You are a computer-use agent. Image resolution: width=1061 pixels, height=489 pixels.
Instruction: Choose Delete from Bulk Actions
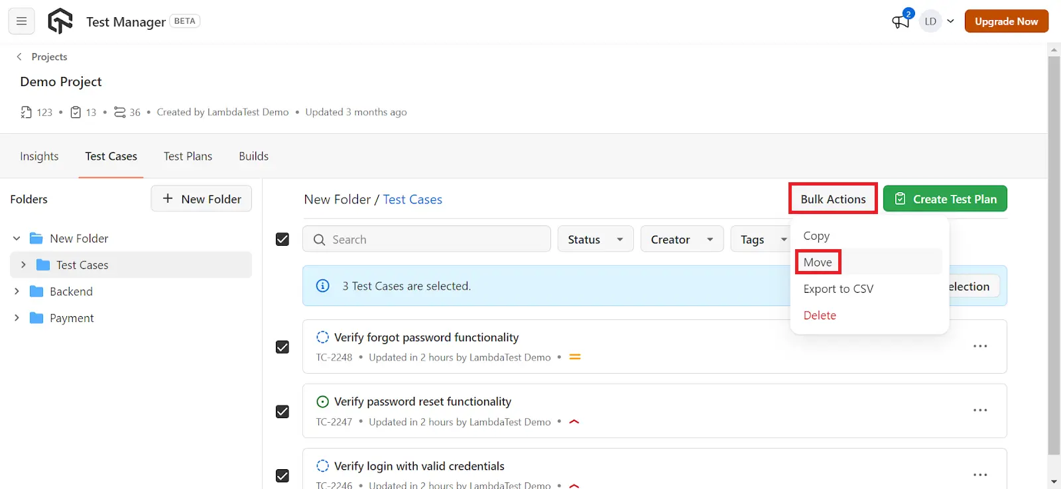[820, 315]
